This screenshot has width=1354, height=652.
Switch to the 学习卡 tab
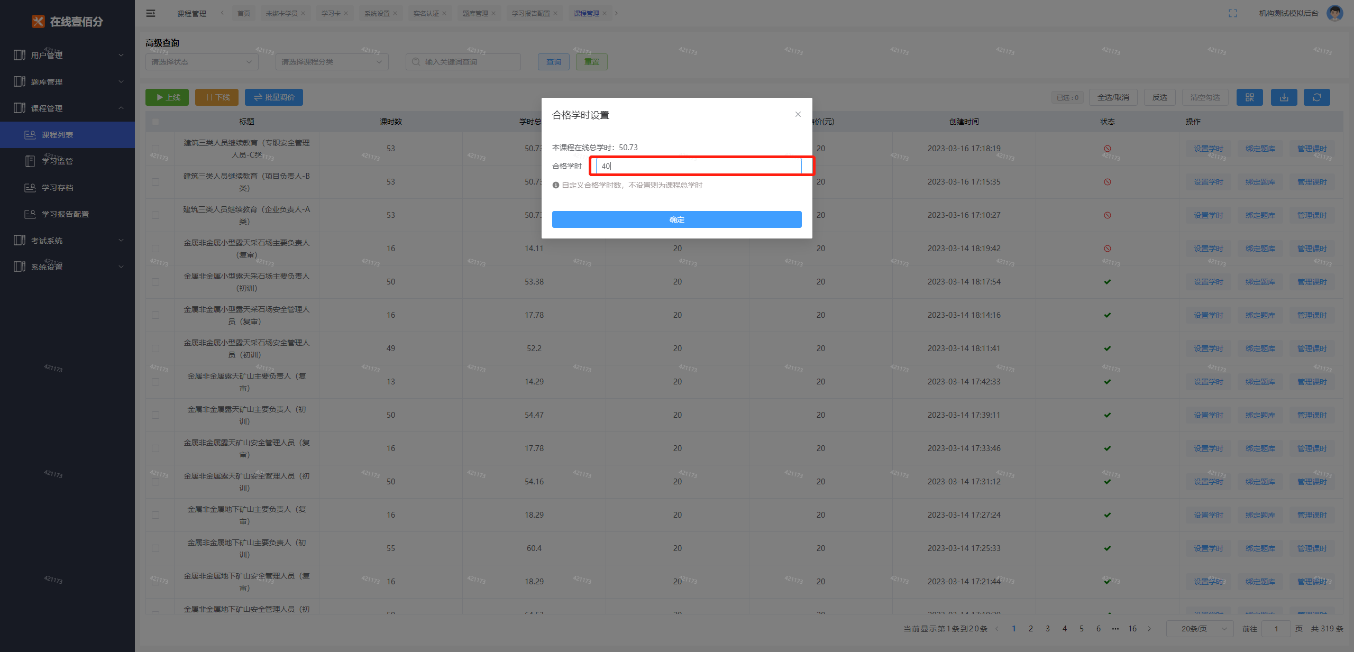coord(331,13)
